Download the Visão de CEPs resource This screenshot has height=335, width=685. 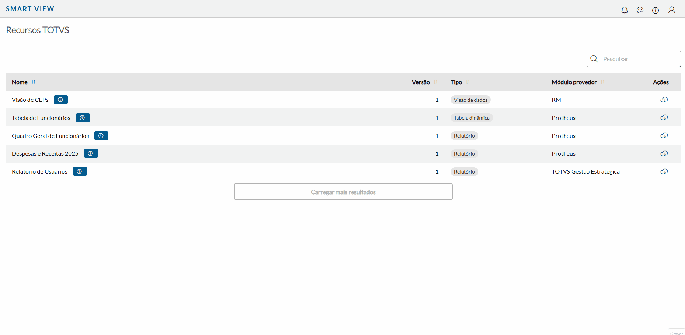coord(664,100)
